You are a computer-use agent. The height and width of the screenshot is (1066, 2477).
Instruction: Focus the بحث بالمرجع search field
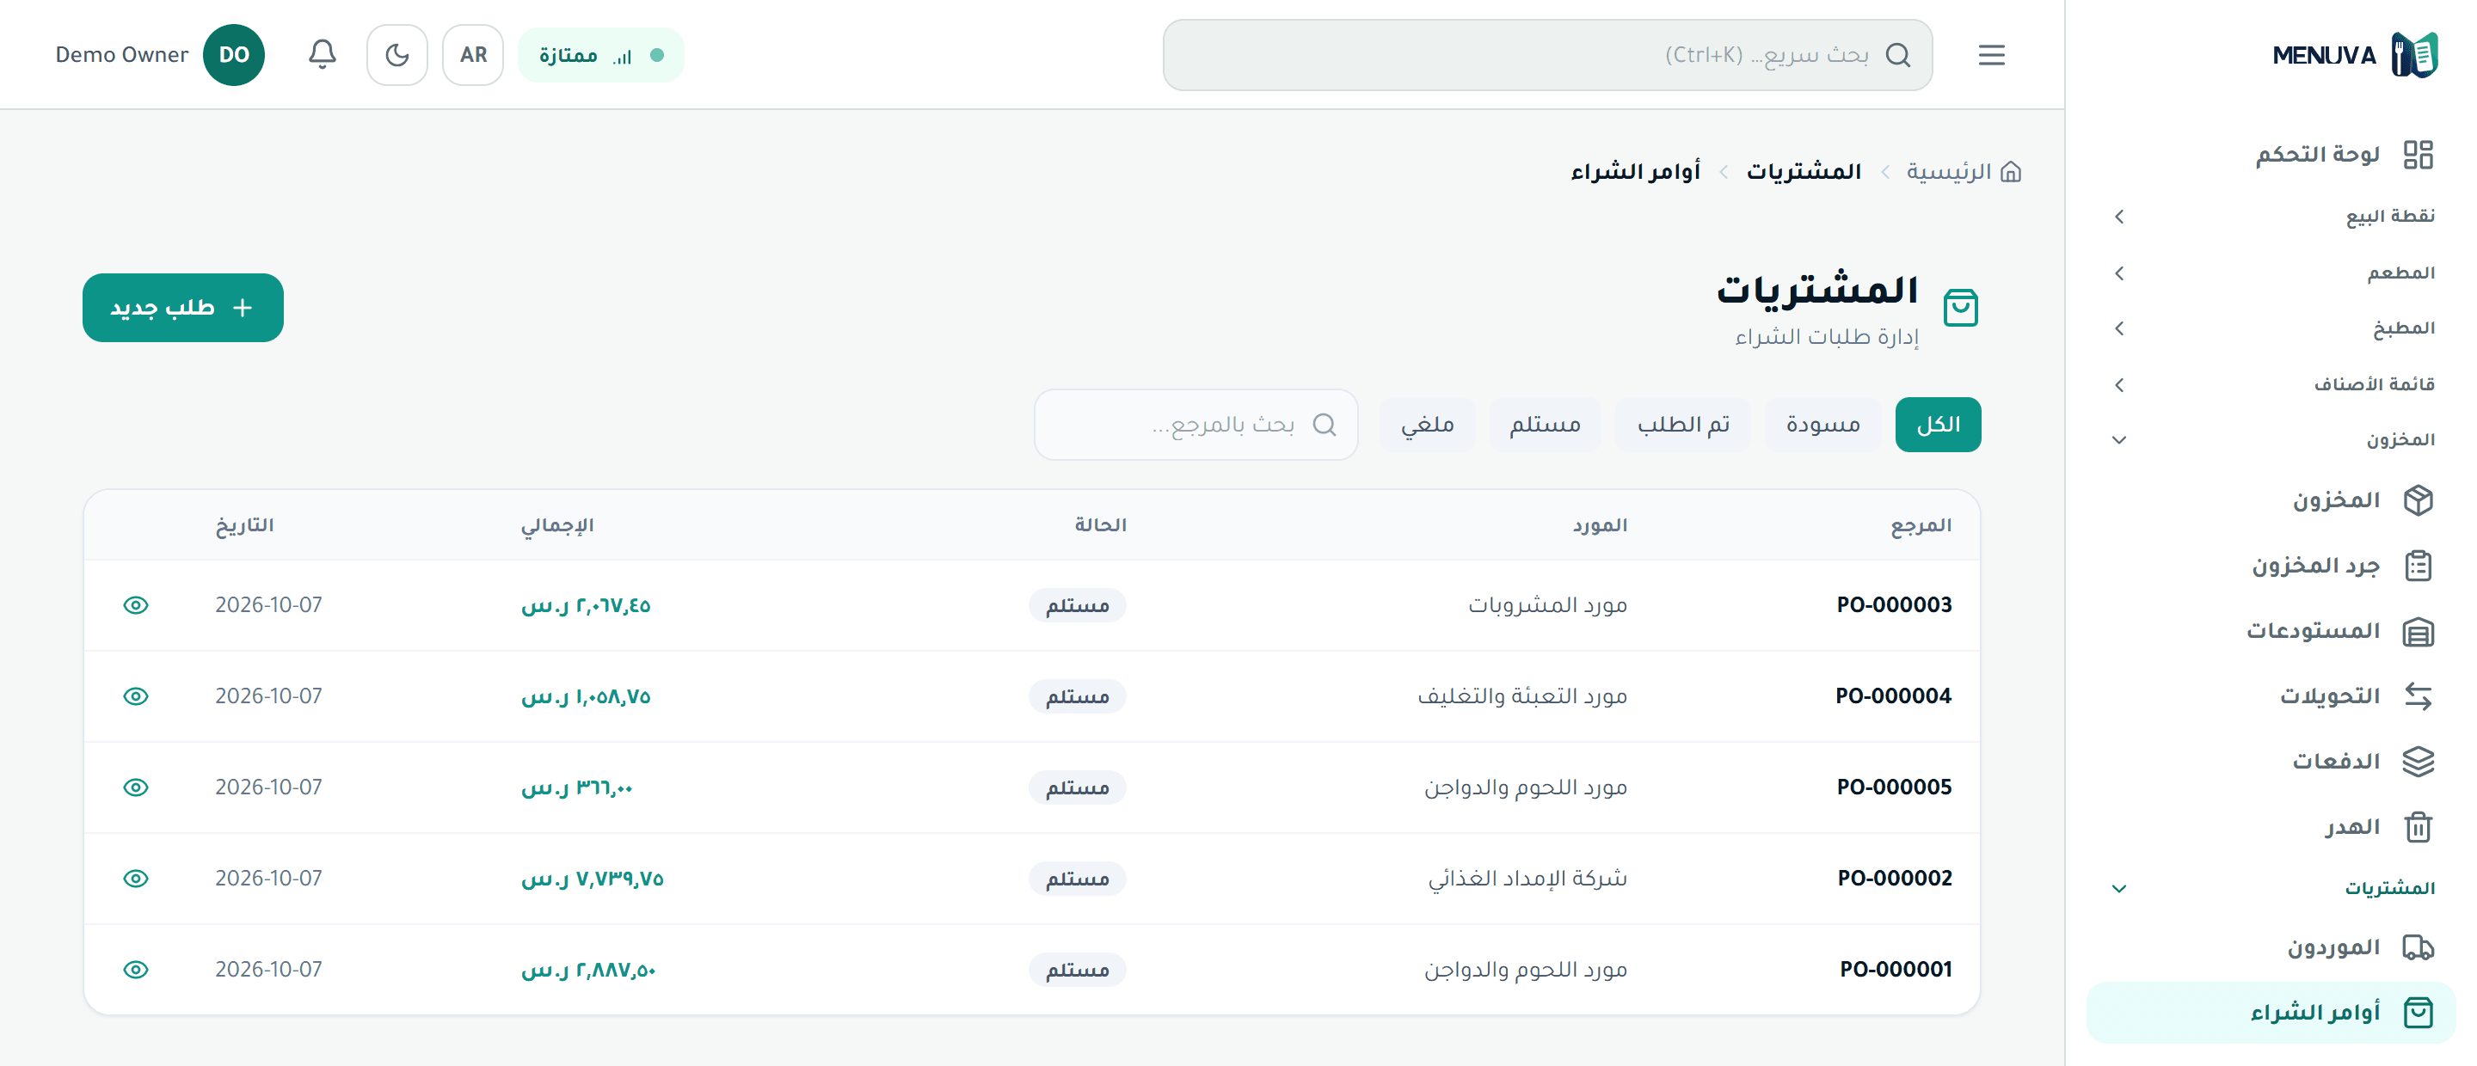(x=1196, y=424)
